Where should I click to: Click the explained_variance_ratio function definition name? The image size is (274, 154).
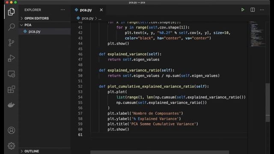tap(134, 70)
